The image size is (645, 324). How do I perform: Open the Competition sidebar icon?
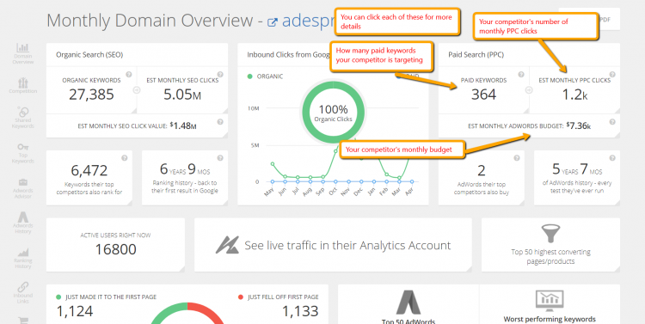click(23, 85)
